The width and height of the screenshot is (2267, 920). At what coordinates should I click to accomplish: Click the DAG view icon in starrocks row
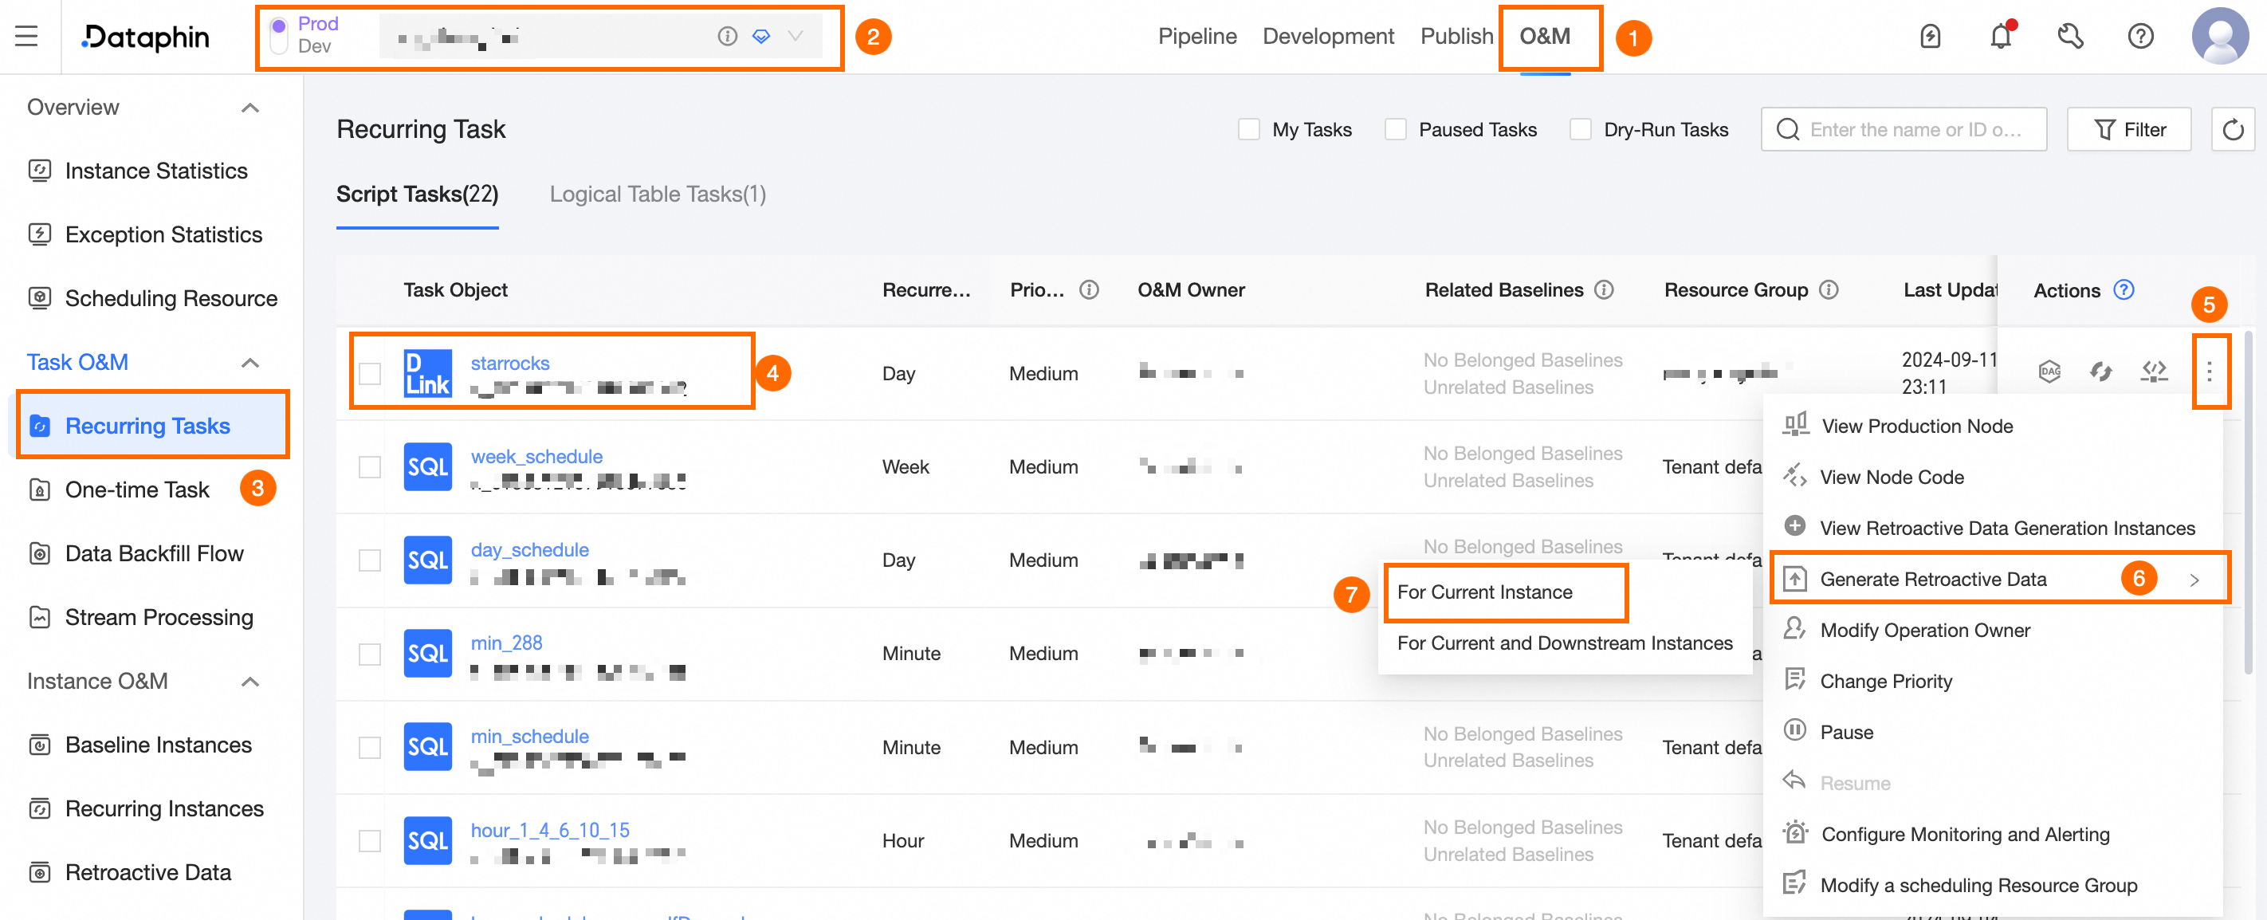pyautogui.click(x=2049, y=371)
